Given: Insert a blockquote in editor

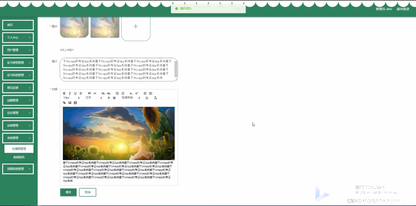Looking at the screenshot, I should click(89, 93).
